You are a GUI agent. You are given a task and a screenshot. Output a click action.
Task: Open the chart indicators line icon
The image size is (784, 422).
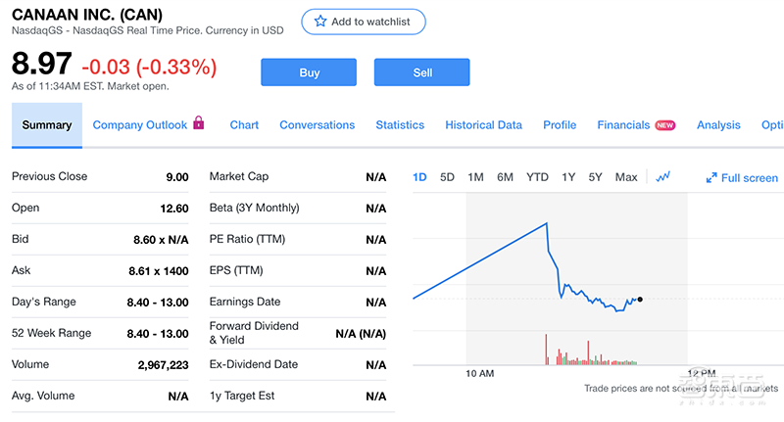click(663, 177)
